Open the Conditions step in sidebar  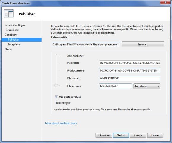coord(11,35)
